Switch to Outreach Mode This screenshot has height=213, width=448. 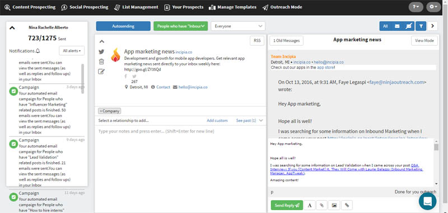click(282, 7)
